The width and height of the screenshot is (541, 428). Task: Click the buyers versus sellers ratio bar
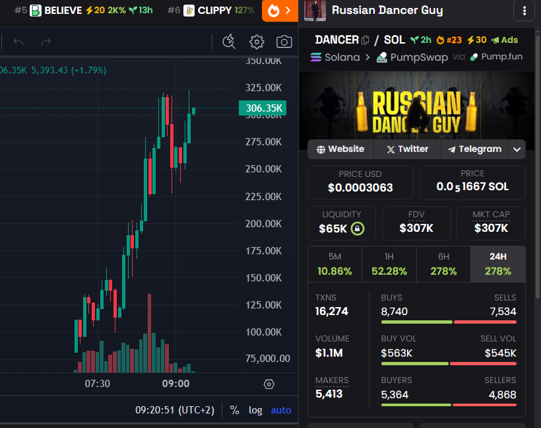449,404
